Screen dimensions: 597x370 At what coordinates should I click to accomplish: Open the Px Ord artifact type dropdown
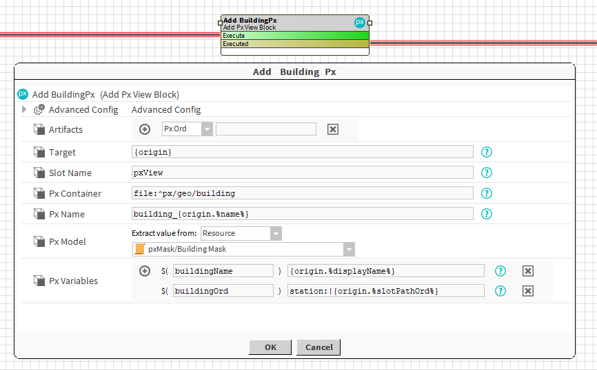pyautogui.click(x=208, y=129)
